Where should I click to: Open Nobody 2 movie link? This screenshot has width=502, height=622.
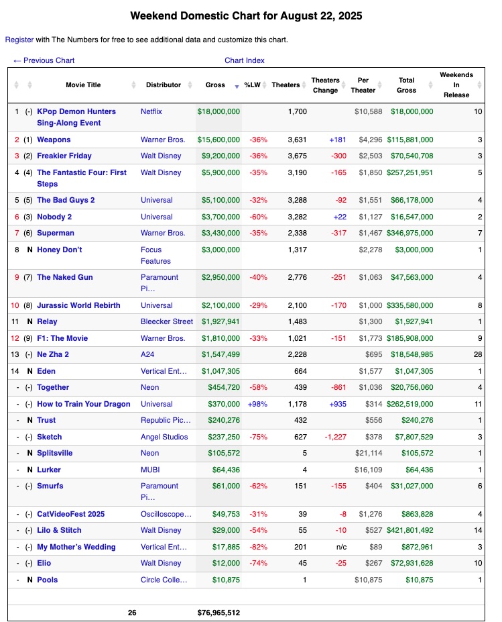point(54,217)
